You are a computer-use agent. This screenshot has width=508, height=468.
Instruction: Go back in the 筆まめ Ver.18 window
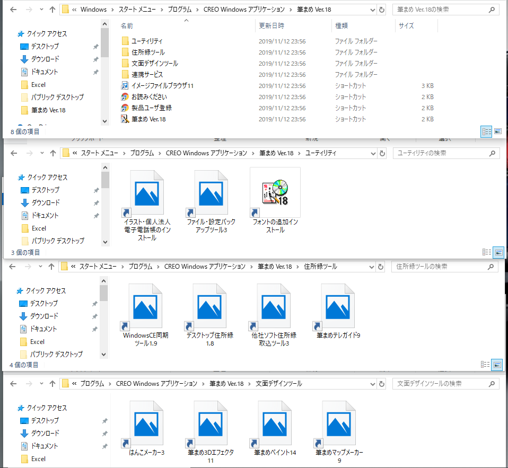pyautogui.click(x=13, y=10)
